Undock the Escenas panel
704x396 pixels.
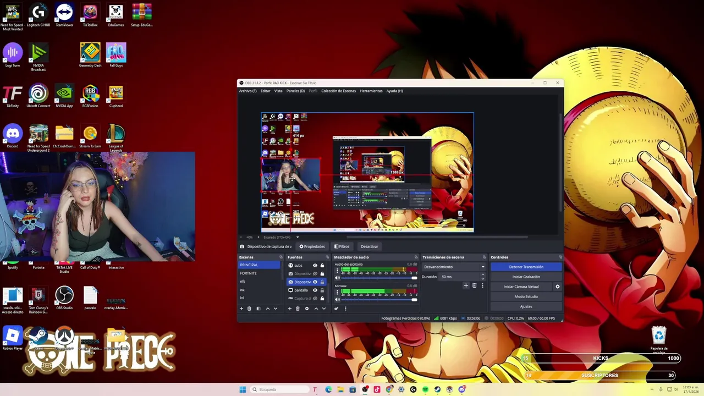281,257
